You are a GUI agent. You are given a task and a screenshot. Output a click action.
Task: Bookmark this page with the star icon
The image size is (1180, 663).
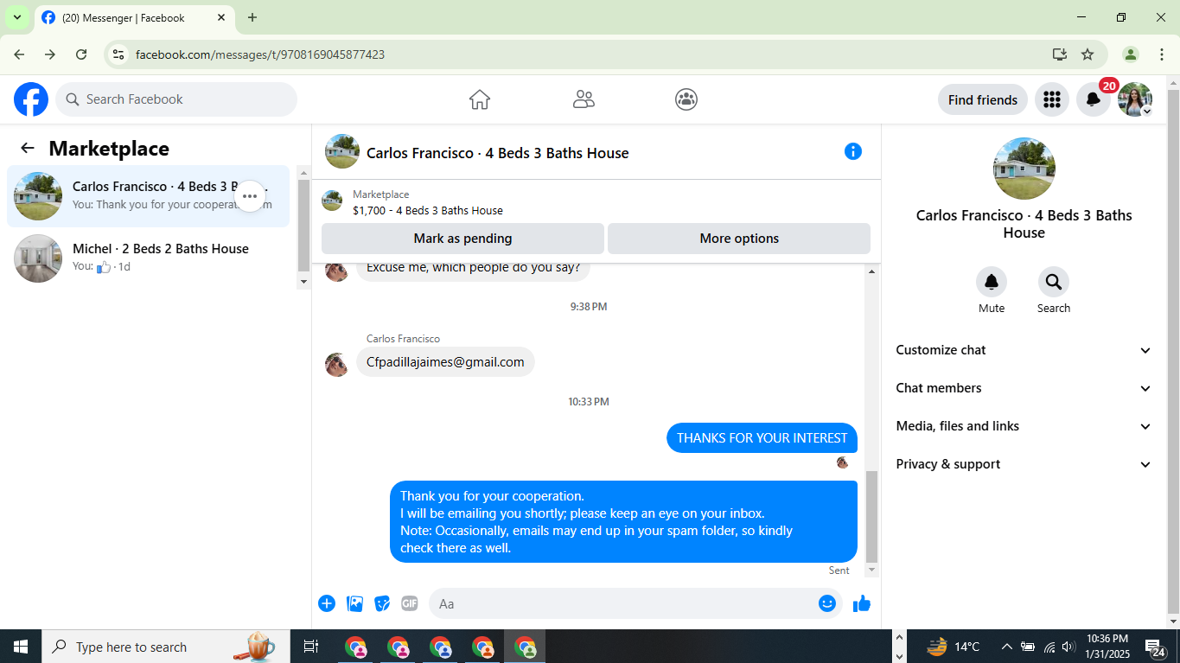tap(1088, 54)
